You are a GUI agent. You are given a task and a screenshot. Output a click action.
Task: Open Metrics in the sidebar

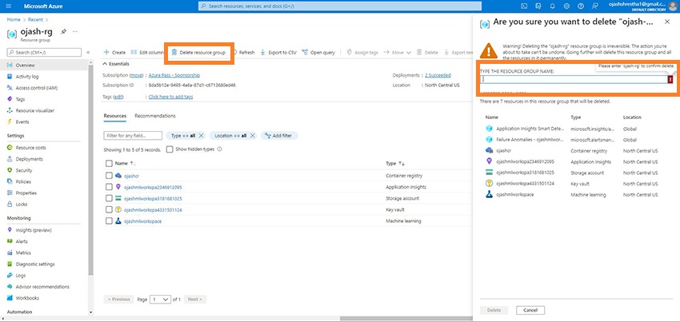tap(23, 252)
